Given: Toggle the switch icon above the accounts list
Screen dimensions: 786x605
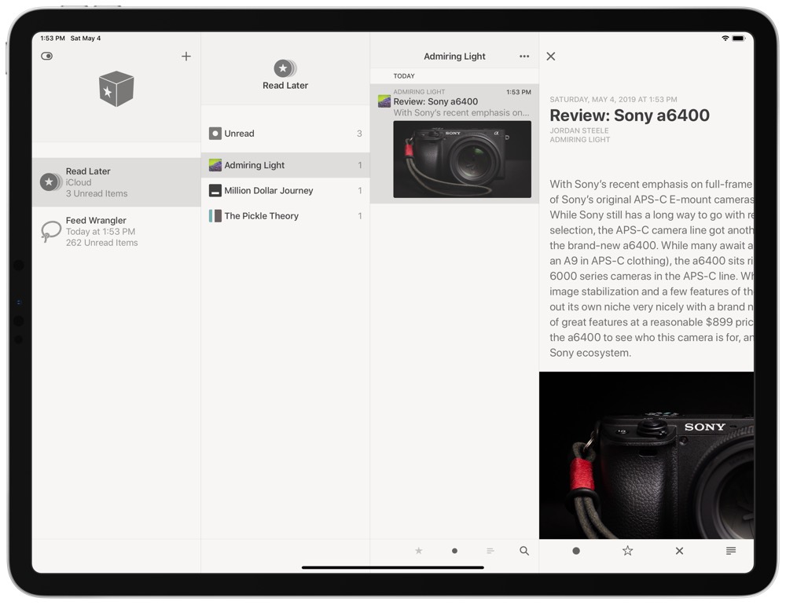Looking at the screenshot, I should click(x=46, y=56).
